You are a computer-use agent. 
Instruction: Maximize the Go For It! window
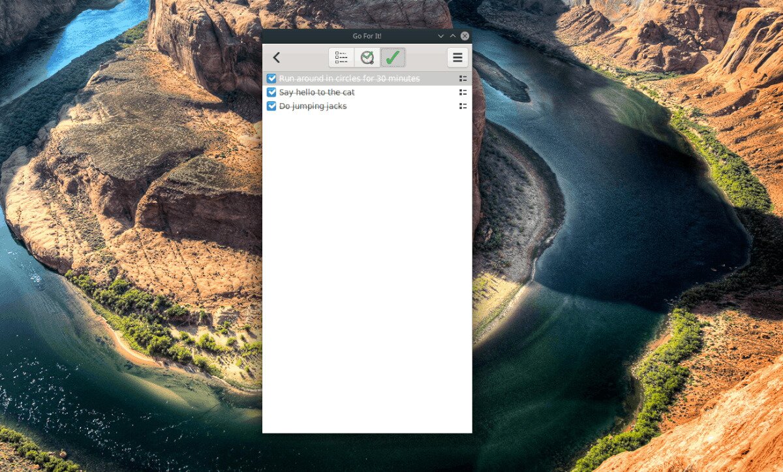[453, 36]
